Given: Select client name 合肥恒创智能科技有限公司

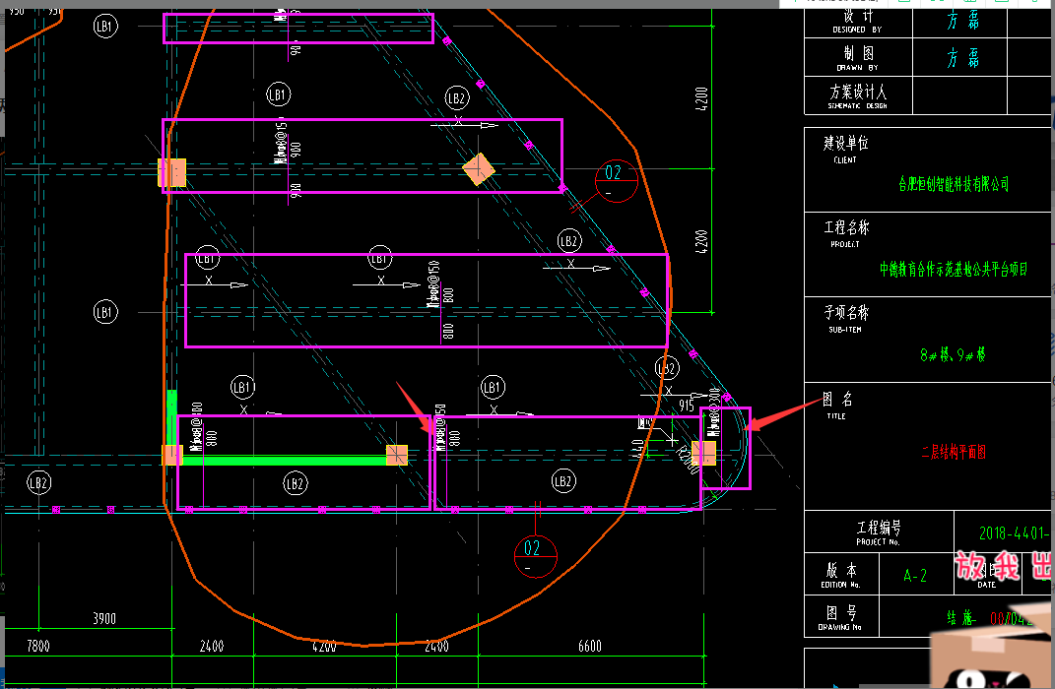Looking at the screenshot, I should [954, 183].
